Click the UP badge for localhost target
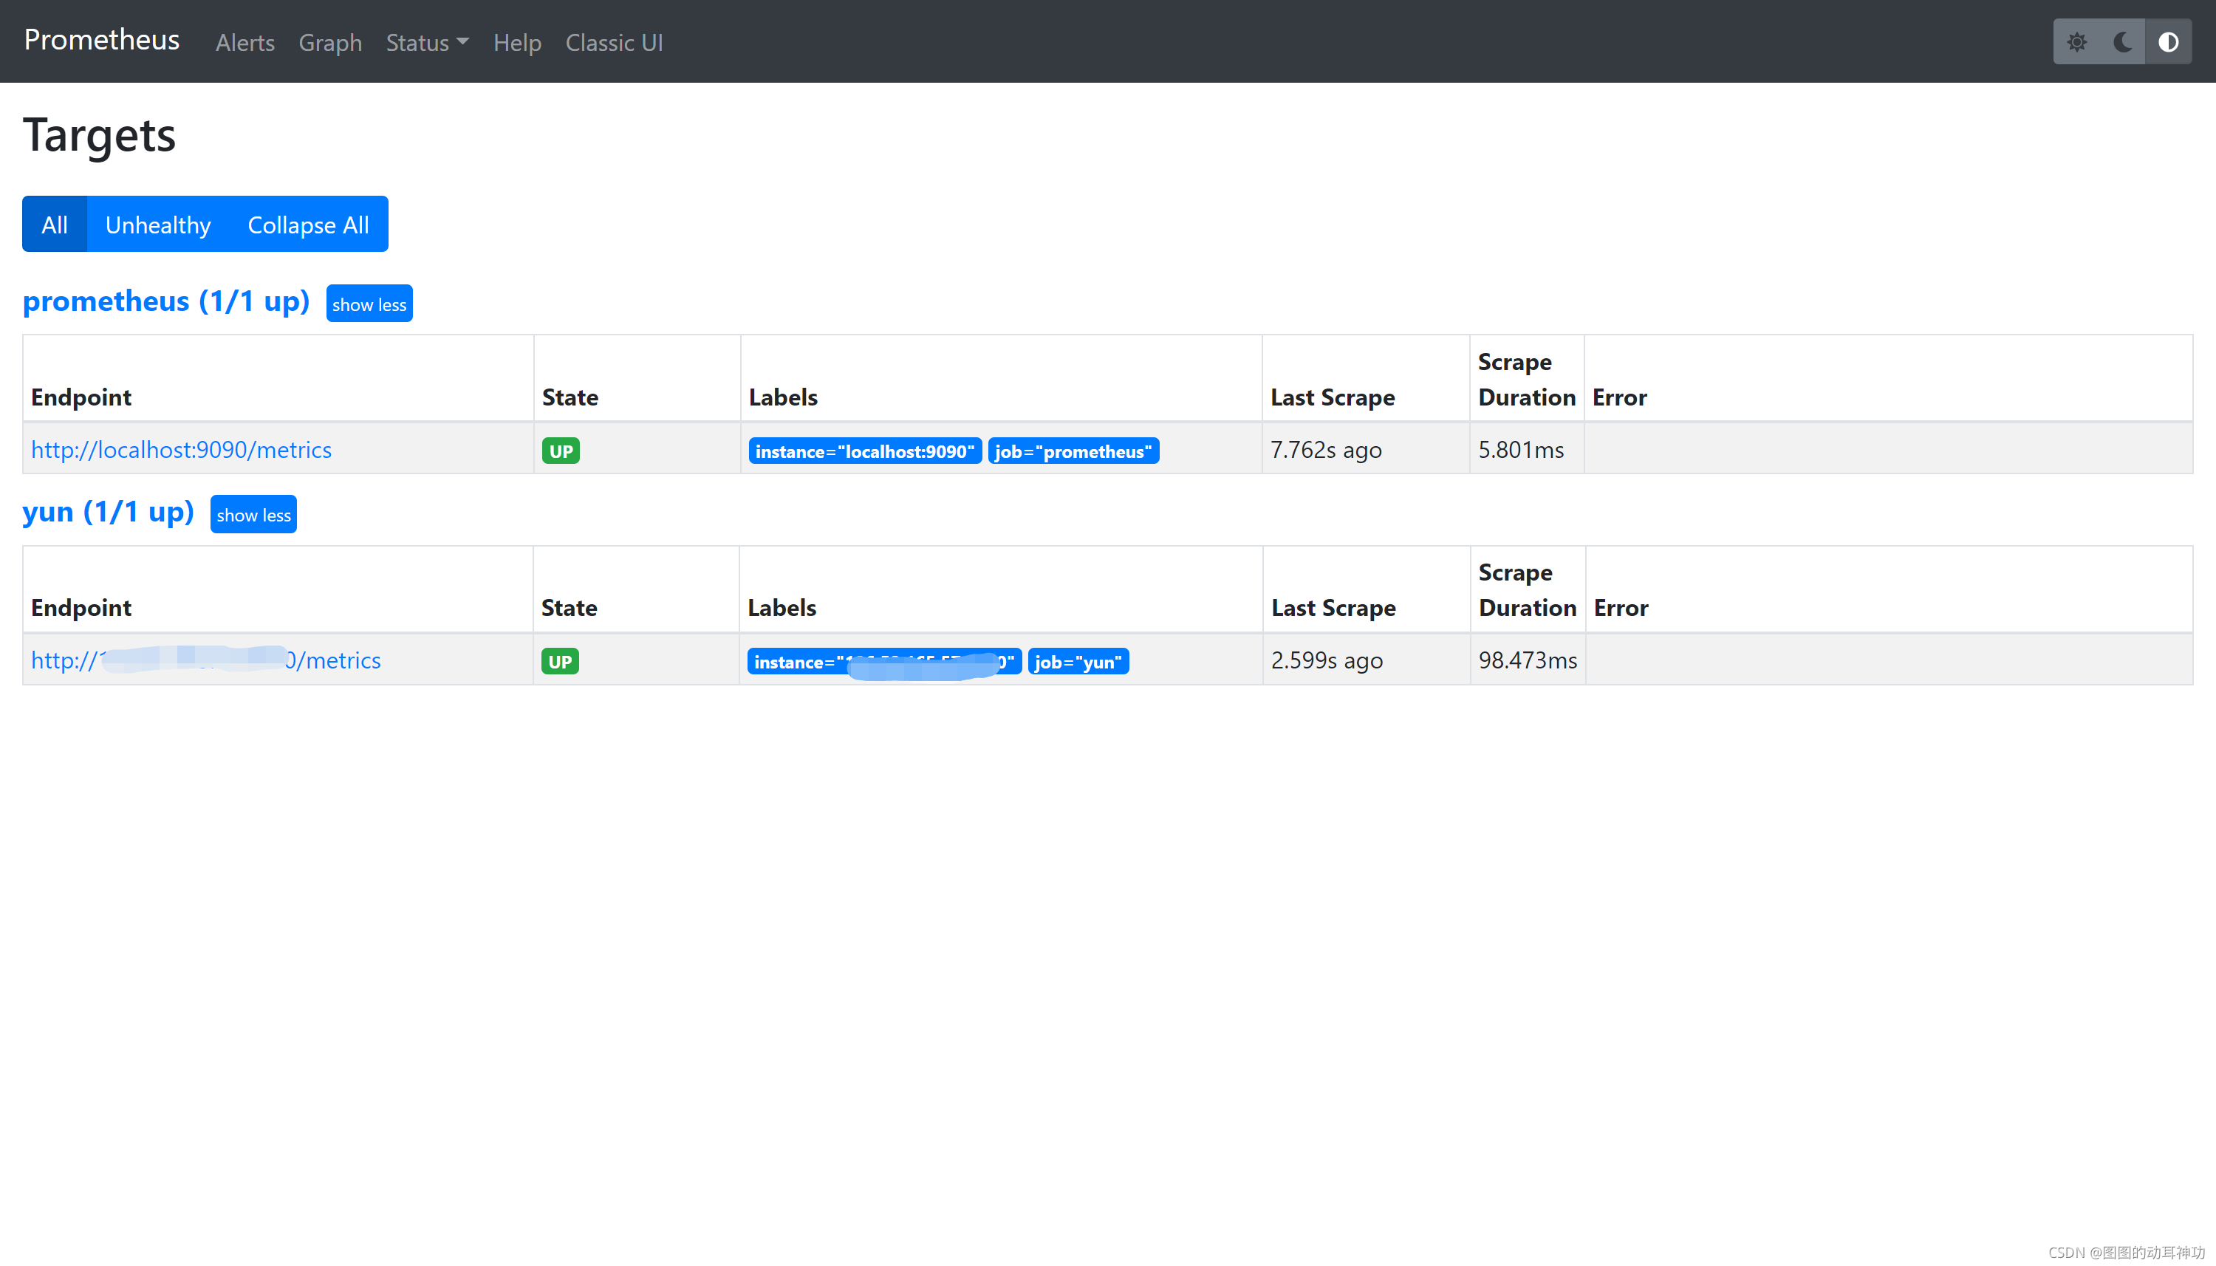This screenshot has height=1266, width=2216. (x=561, y=451)
